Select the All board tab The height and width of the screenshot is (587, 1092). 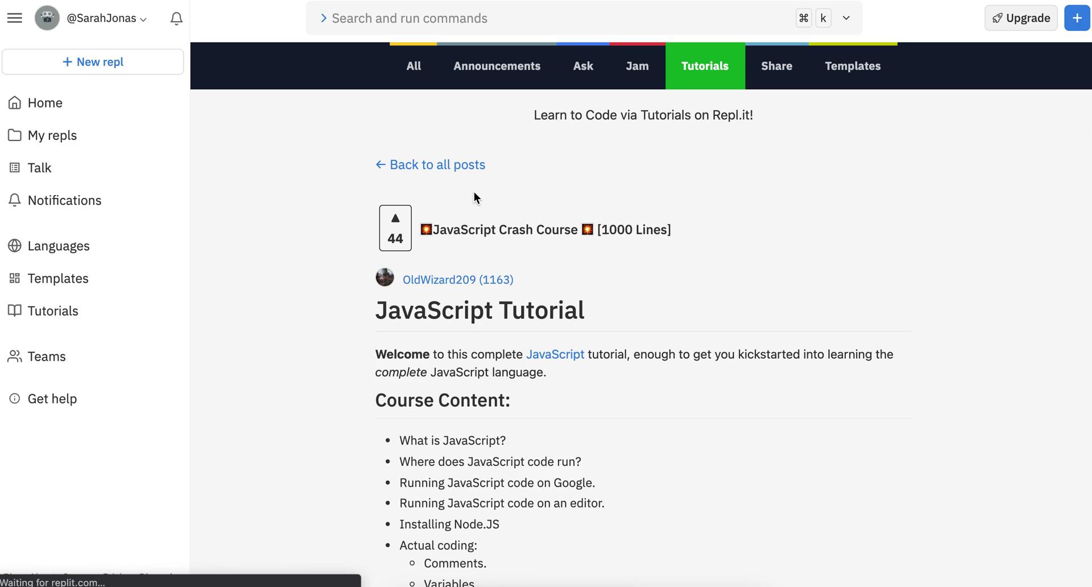click(413, 66)
